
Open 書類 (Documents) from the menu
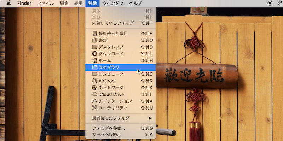[x=121, y=40]
